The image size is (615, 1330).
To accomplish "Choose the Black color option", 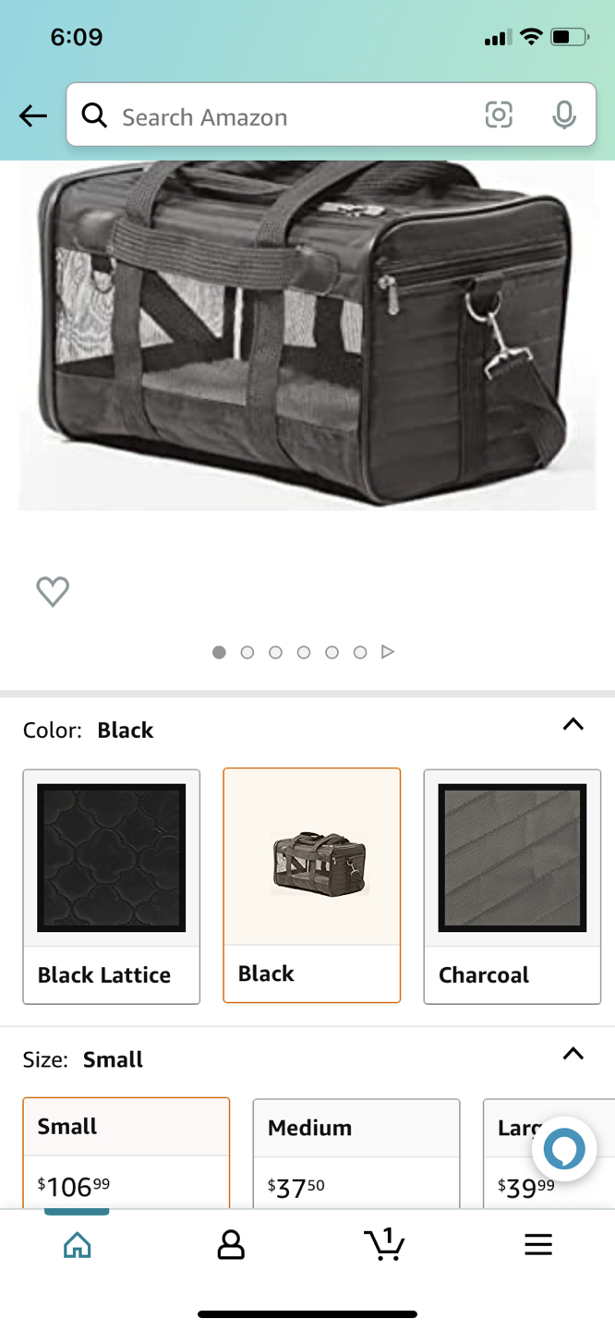I will pos(312,886).
